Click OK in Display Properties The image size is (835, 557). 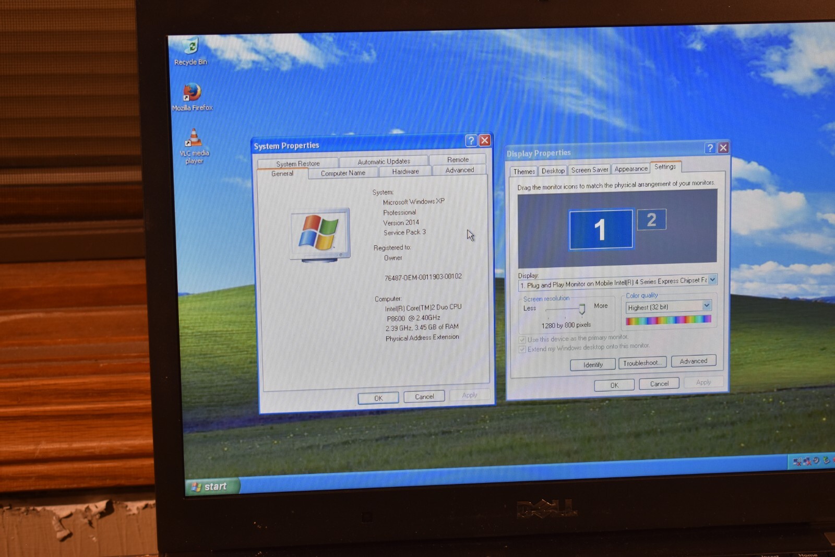point(614,385)
